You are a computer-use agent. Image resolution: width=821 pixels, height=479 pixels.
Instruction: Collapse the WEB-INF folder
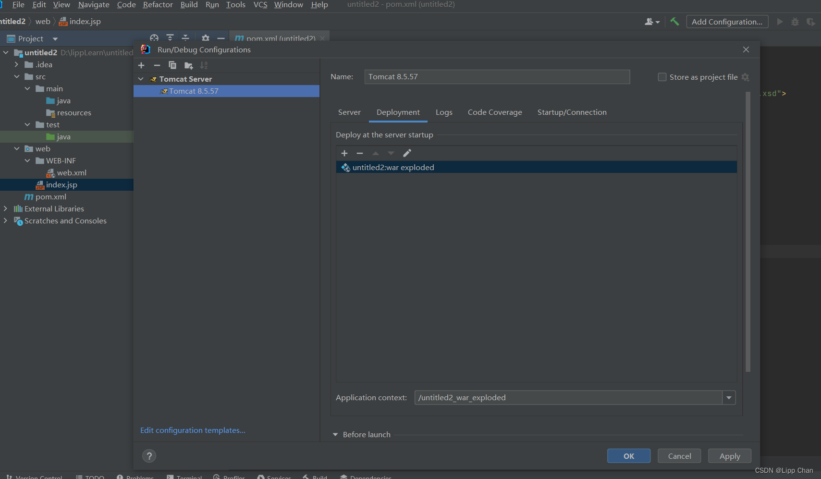(27, 160)
